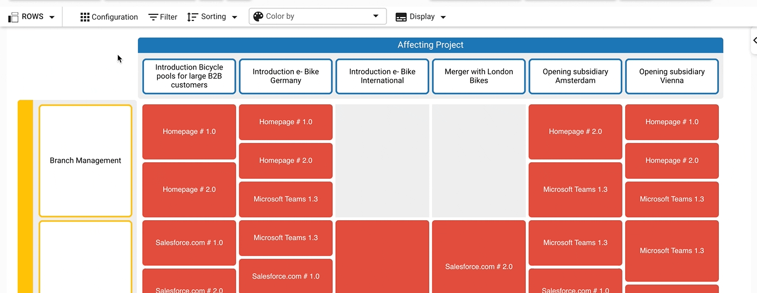Open the Color by combo box
The height and width of the screenshot is (293, 757).
click(x=318, y=17)
